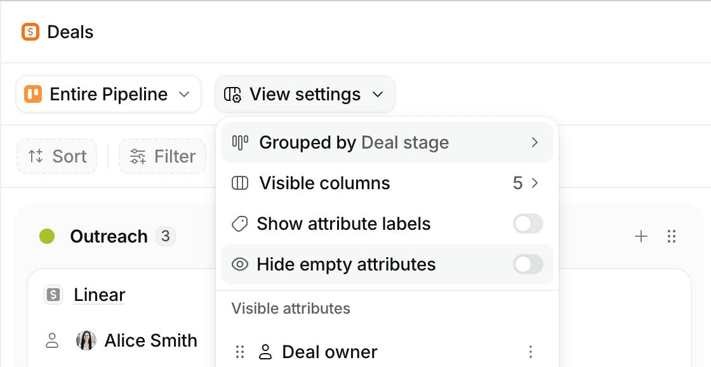This screenshot has width=711, height=367.
Task: Click the Outreach column title
Action: [109, 236]
